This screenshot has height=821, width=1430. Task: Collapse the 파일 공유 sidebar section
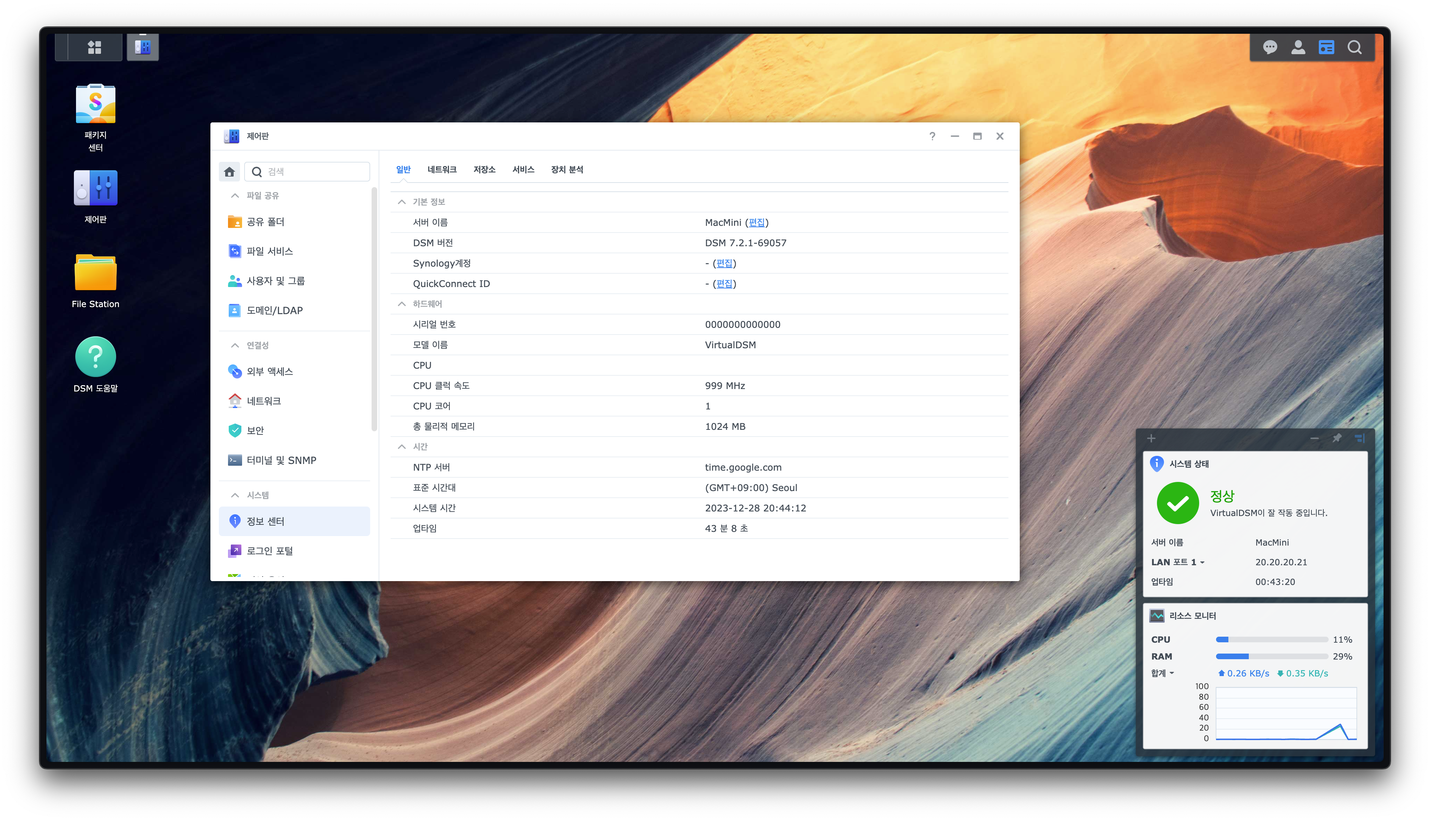pyautogui.click(x=235, y=195)
